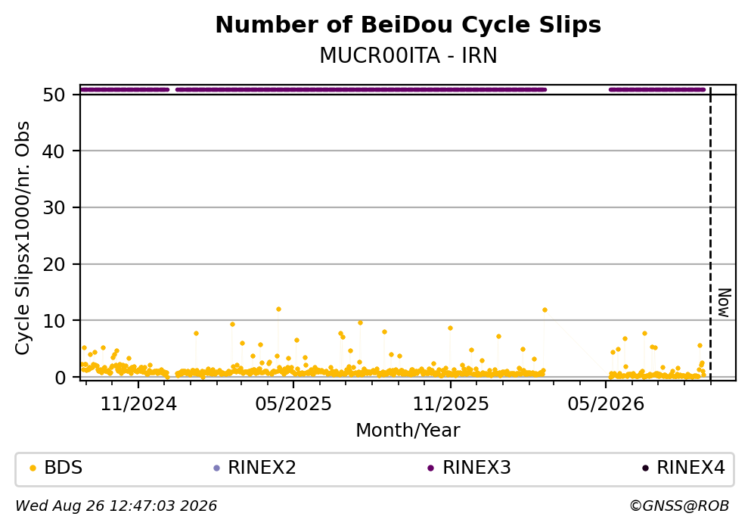Click the ©GNSS@ROB copyright text
751x529 pixels.
tap(679, 506)
